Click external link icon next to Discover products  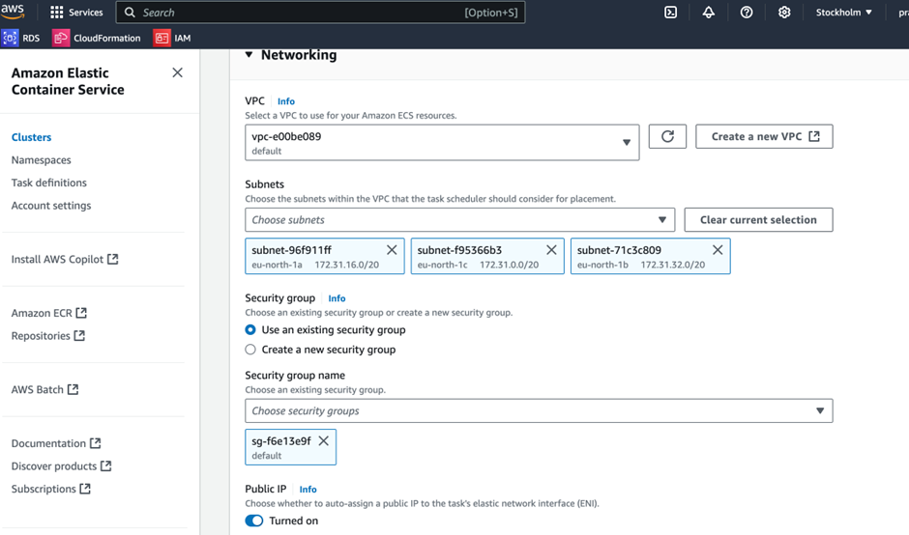pyautogui.click(x=106, y=465)
